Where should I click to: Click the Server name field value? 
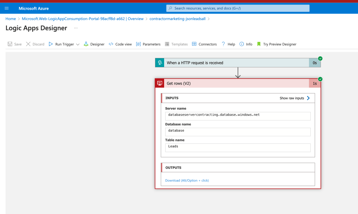(238, 116)
